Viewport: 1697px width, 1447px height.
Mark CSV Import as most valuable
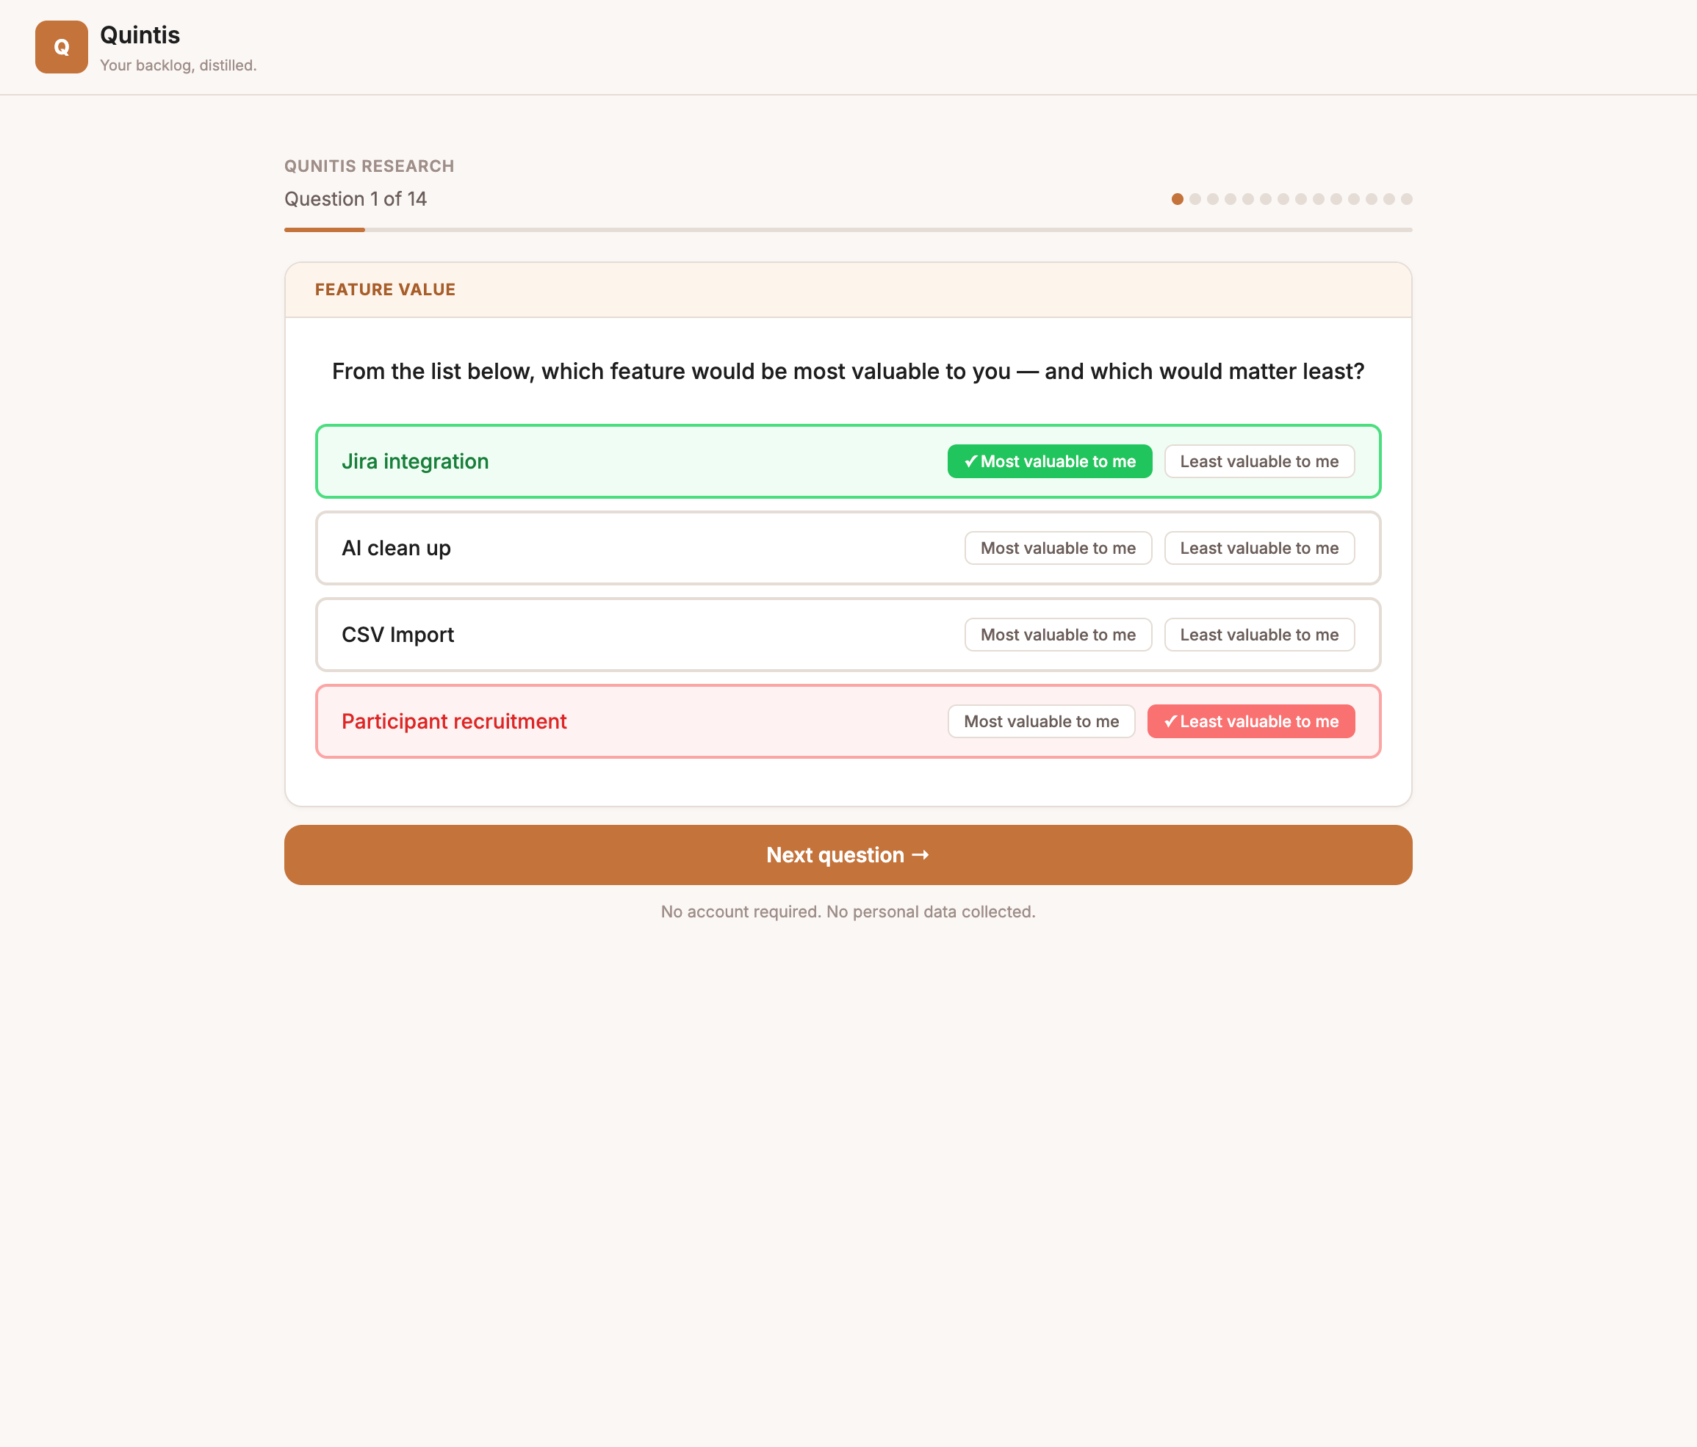1057,635
